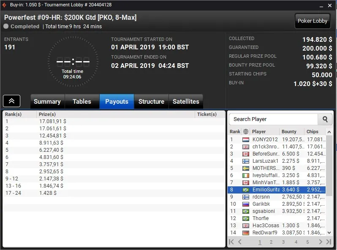Click the partypoker diamond logo icon
This screenshot has height=250, width=337.
point(4,5)
